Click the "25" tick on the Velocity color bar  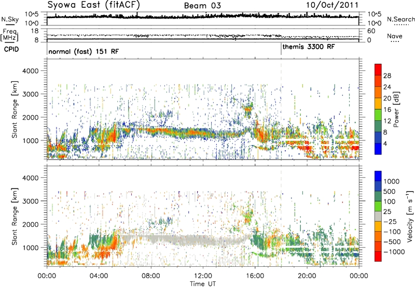pos(388,212)
